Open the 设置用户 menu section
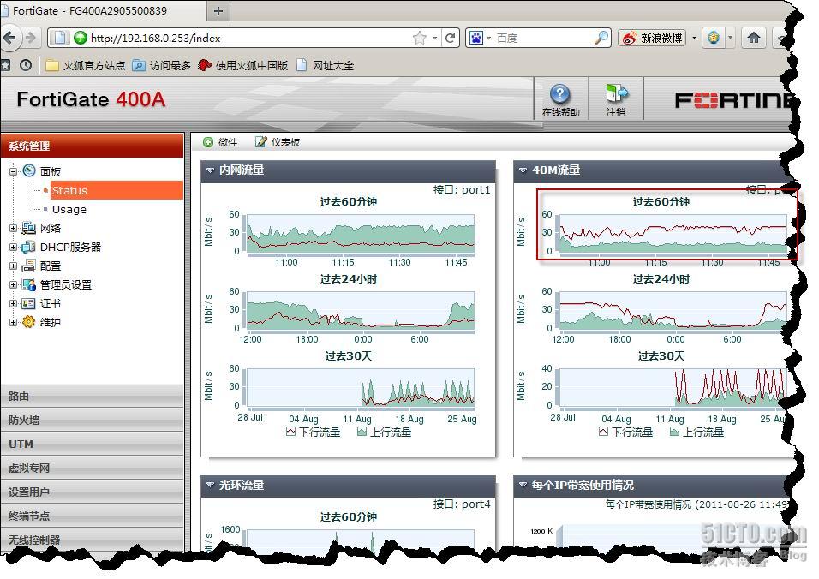The width and height of the screenshot is (819, 579). tap(93, 492)
